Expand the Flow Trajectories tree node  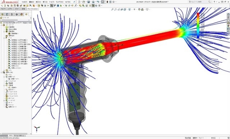4,85
